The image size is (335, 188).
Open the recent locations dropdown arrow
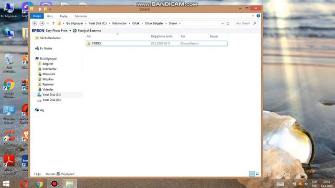48,23
